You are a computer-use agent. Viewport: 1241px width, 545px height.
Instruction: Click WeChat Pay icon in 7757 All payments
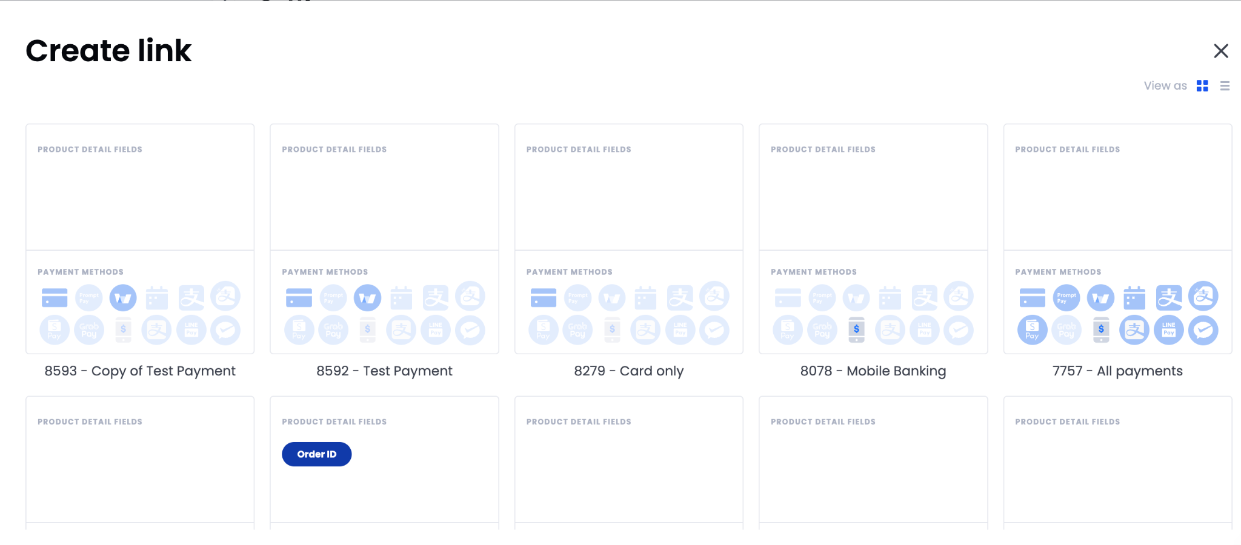coord(1203,330)
